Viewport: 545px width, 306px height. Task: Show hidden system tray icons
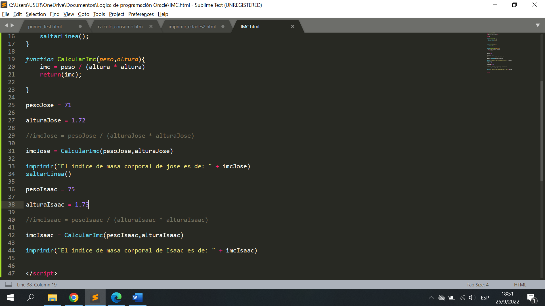(x=431, y=297)
